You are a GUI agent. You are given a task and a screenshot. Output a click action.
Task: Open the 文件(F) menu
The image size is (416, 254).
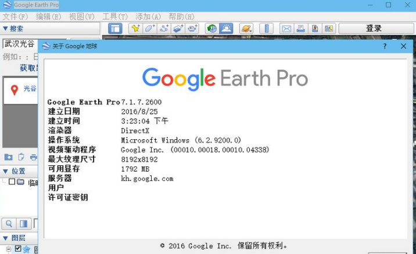pos(15,17)
